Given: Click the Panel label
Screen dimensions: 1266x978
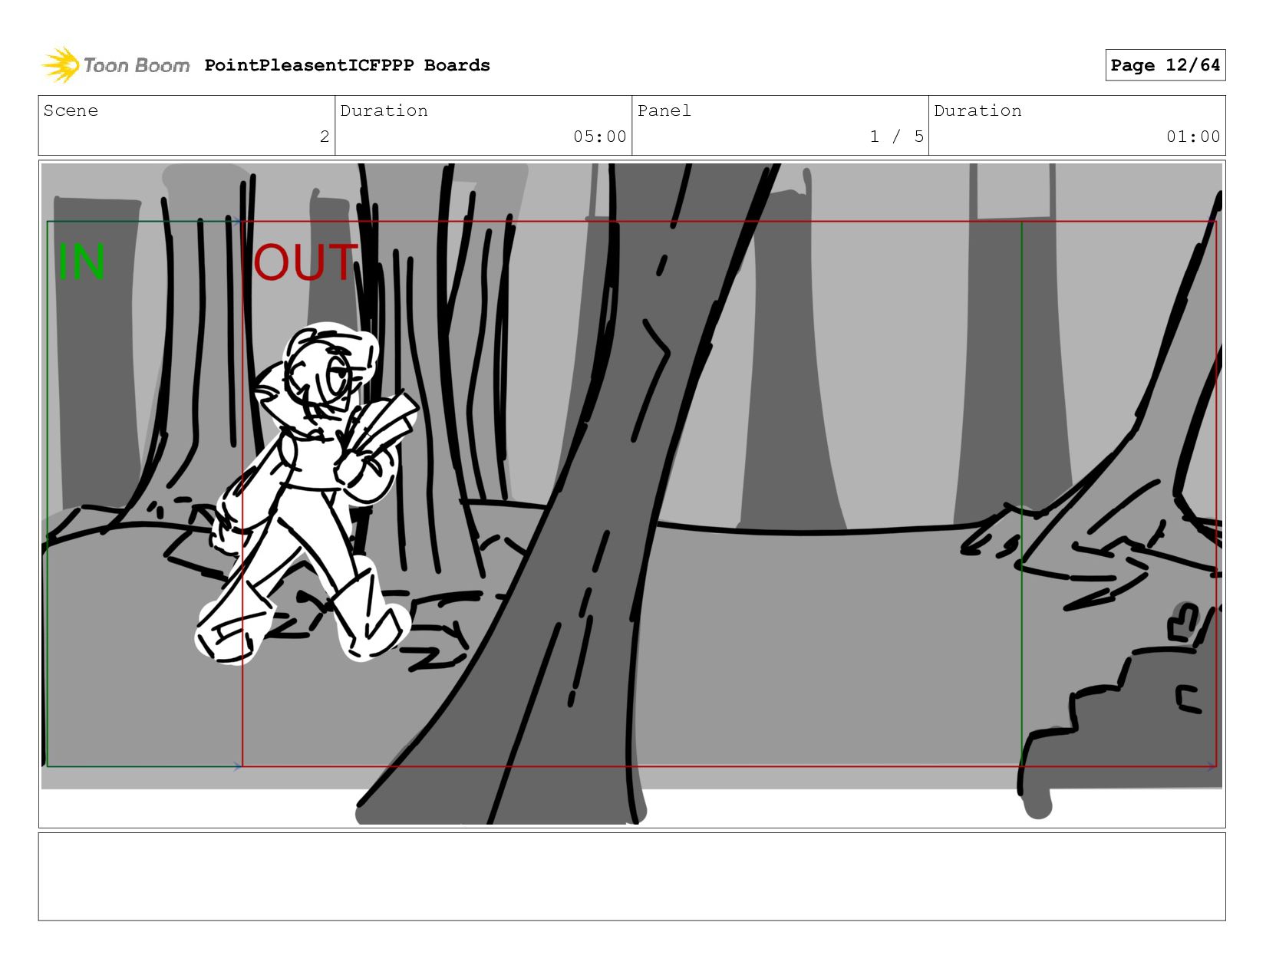Looking at the screenshot, I should [x=664, y=110].
